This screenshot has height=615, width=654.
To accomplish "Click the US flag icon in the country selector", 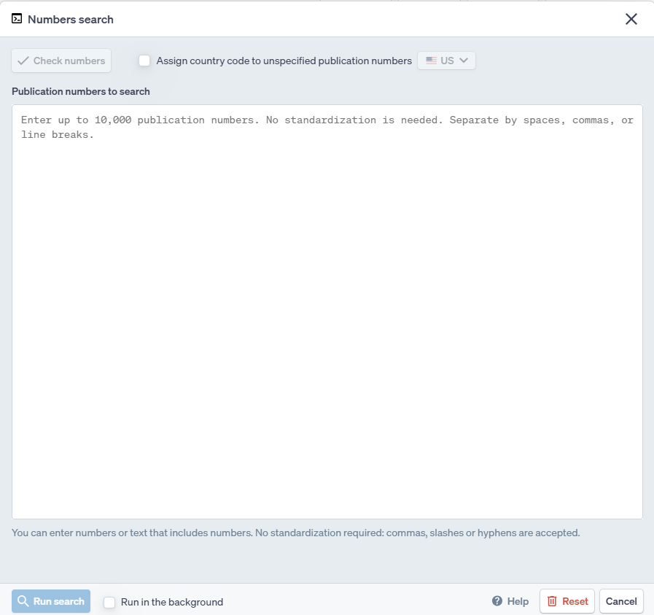I will pos(432,61).
